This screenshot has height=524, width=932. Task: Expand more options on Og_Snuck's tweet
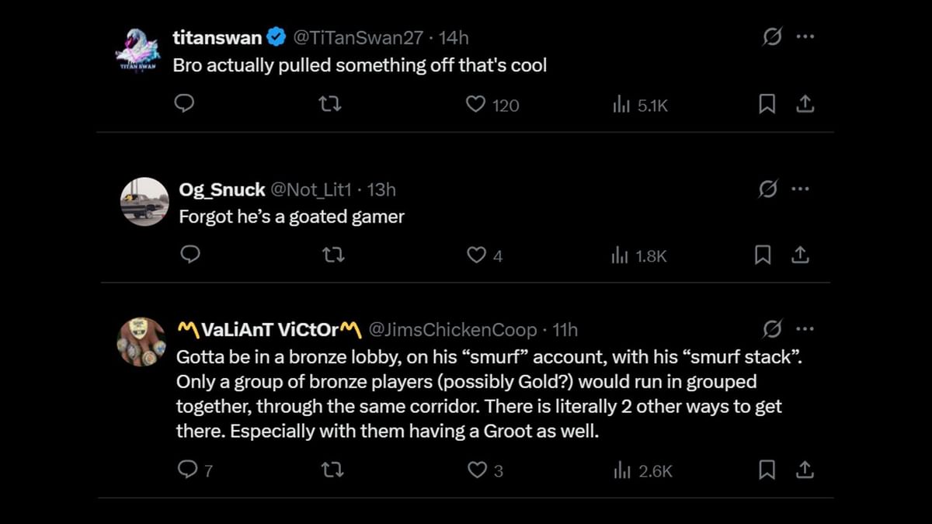pyautogui.click(x=800, y=189)
